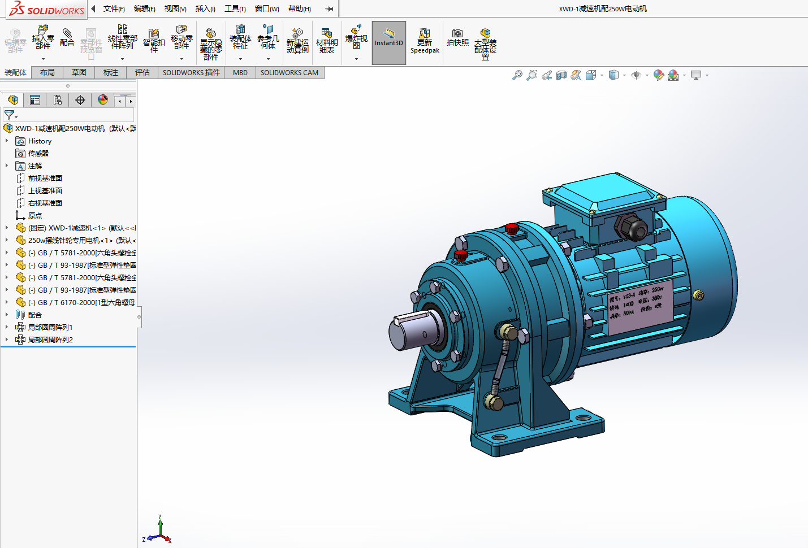This screenshot has width=808, height=548.
Task: Open DisplayManager color ball tab
Action: 103,100
